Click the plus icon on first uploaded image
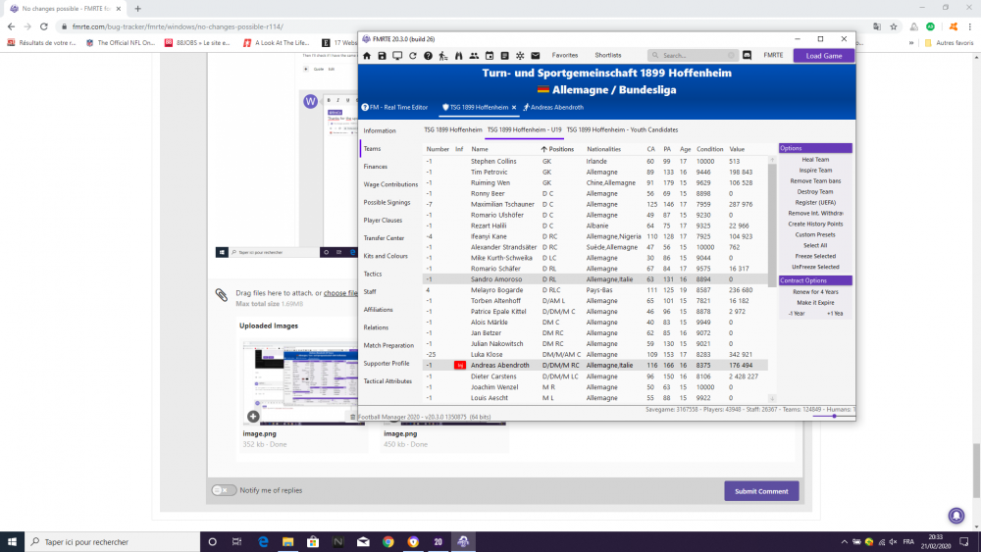The width and height of the screenshot is (981, 552). [253, 417]
